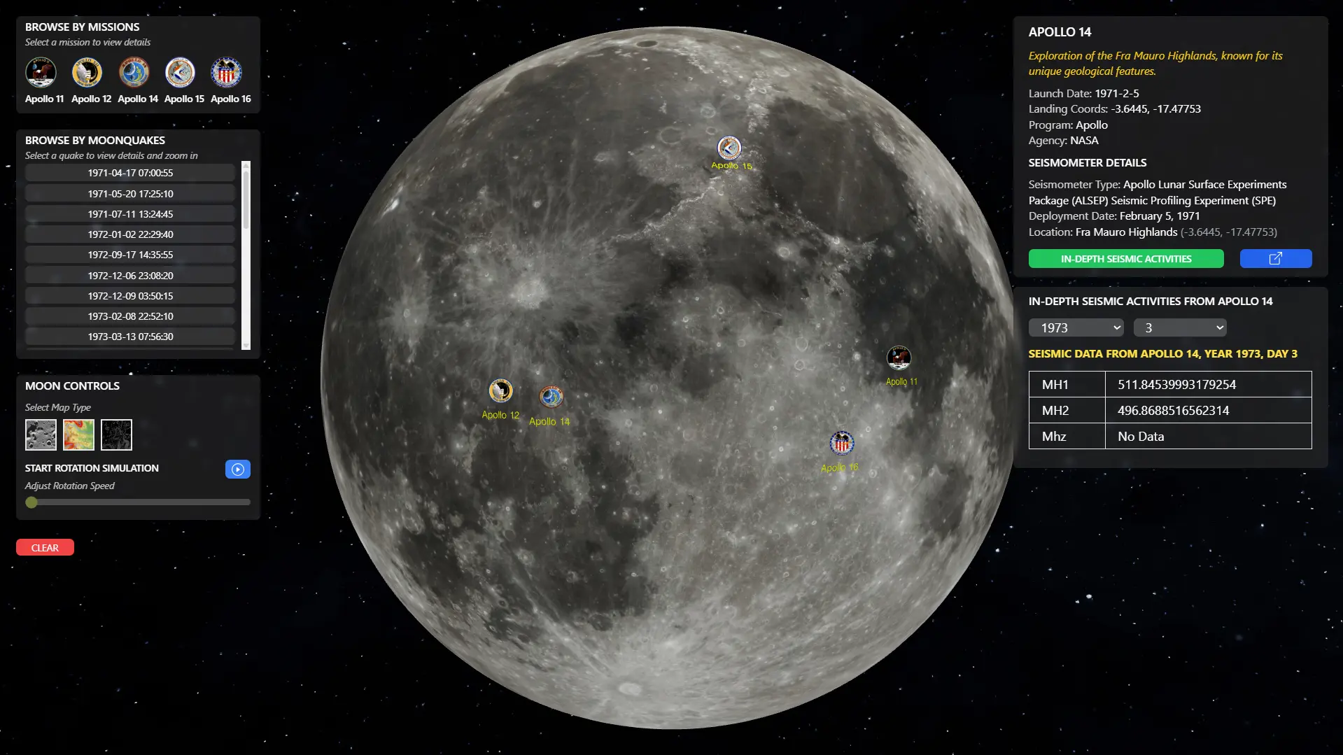Choose Apollo 16 mission patch in the missions panel
This screenshot has height=755, width=1343.
227,73
